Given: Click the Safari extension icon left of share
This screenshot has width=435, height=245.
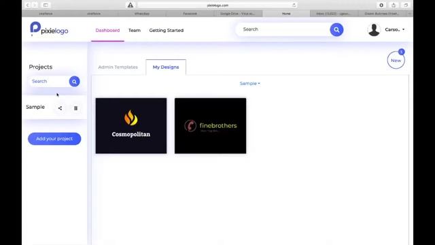Looking at the screenshot, I should click(x=381, y=5).
